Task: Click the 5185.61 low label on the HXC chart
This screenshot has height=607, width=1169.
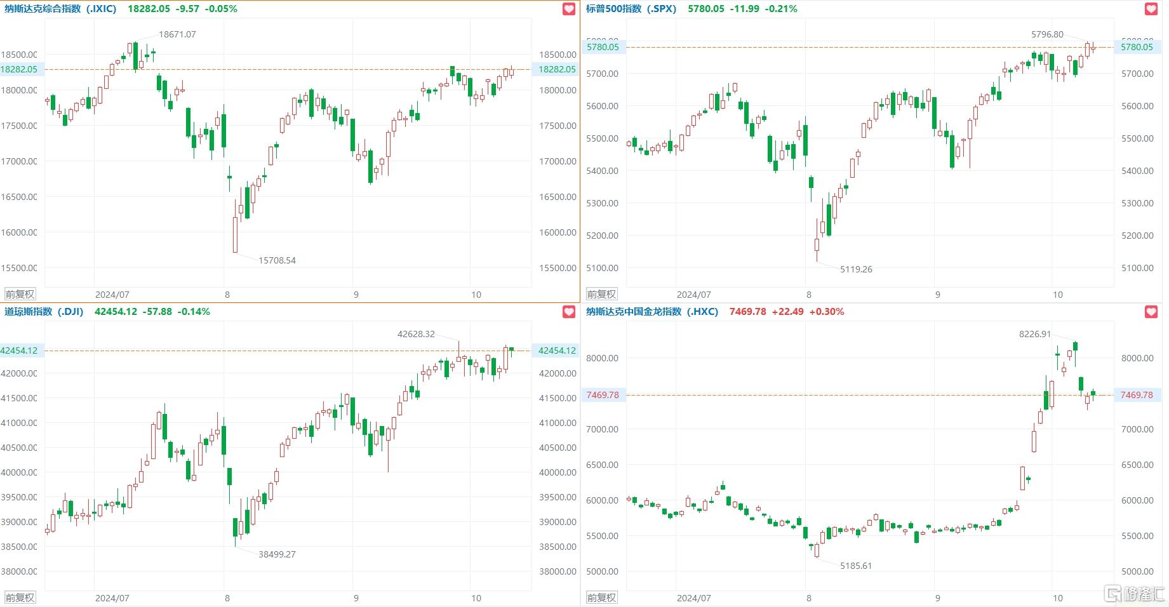Action: coord(856,566)
